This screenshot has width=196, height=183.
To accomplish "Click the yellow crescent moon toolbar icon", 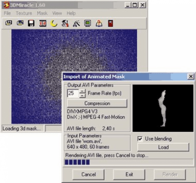I will coord(54,24).
